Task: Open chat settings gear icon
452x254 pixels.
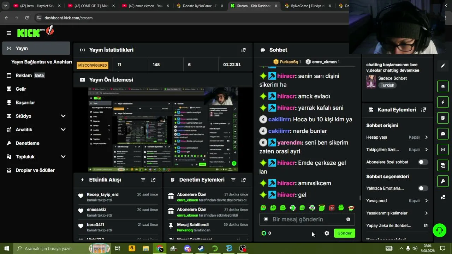Action: [x=327, y=233]
